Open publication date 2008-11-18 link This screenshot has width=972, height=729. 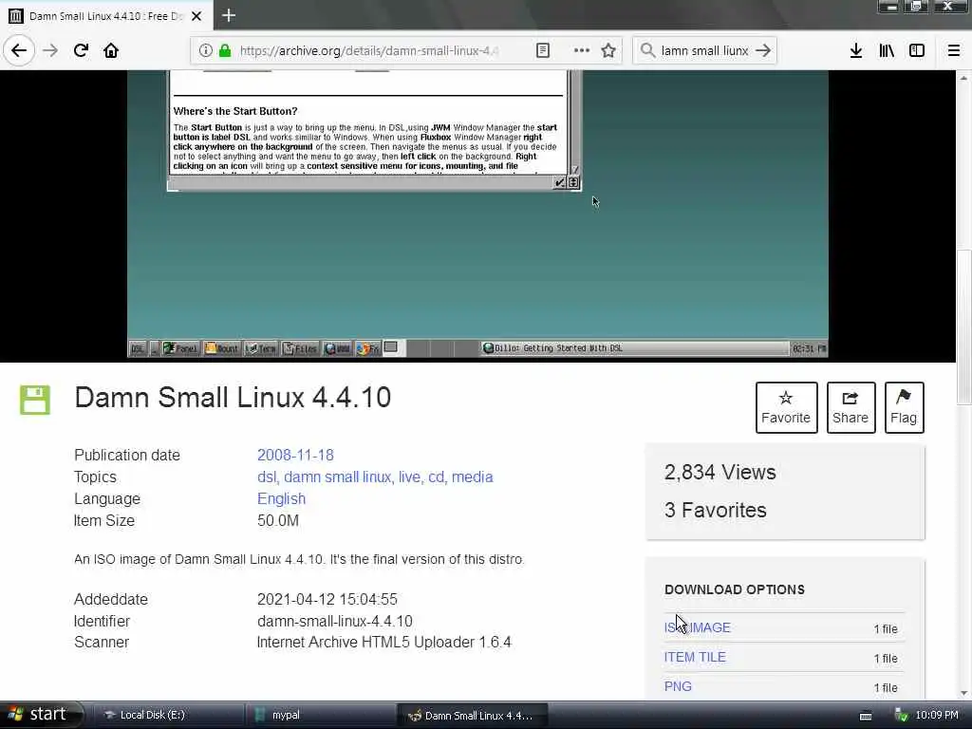pyautogui.click(x=295, y=455)
